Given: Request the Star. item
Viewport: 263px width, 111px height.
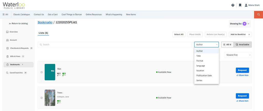Looking at the screenshot, I should 242,70.
